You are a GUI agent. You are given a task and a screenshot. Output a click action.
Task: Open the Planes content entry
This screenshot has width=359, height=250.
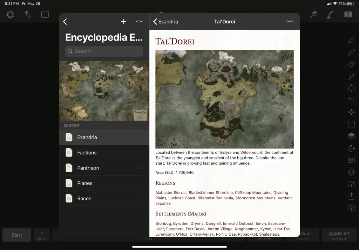coord(104,183)
